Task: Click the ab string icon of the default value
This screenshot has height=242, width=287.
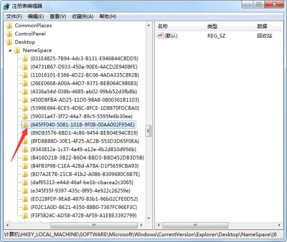Action: tap(160, 36)
